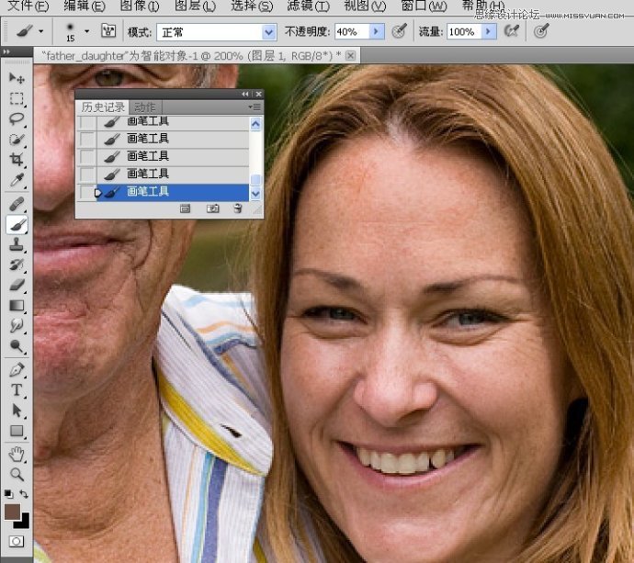The width and height of the screenshot is (634, 563).
Task: Open the tool preset picker dropdown
Action: pos(40,31)
